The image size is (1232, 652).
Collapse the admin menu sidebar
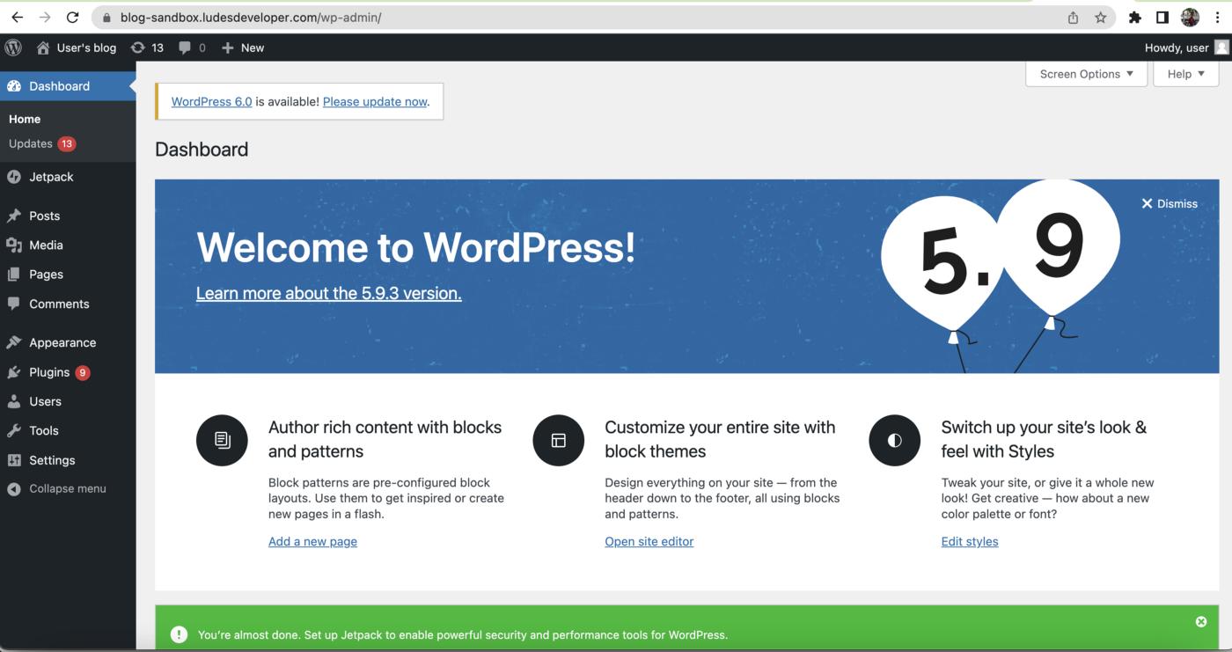[x=57, y=488]
